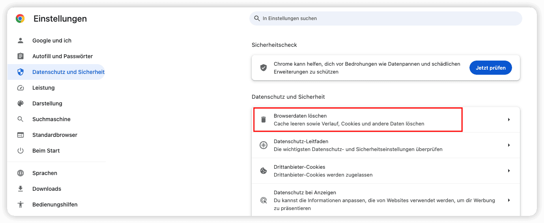This screenshot has width=544, height=223.
Task: Click the shield checkmark icon in Sicherheitscheck card
Action: [263, 68]
